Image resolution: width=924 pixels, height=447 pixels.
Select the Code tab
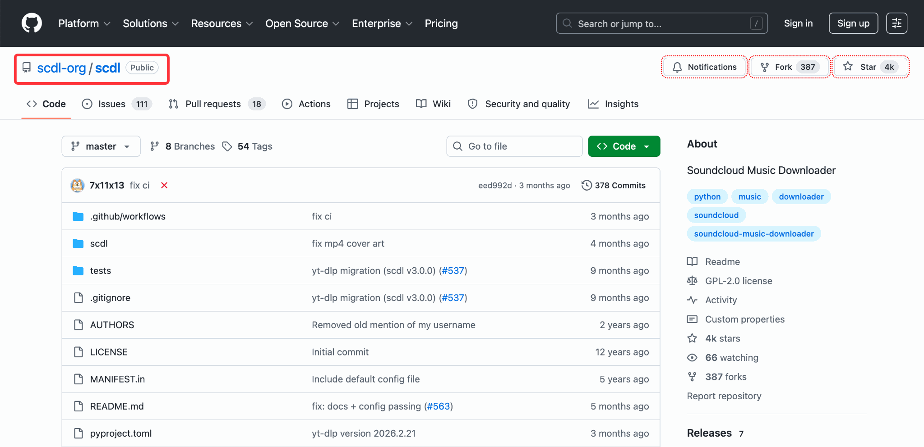[46, 104]
